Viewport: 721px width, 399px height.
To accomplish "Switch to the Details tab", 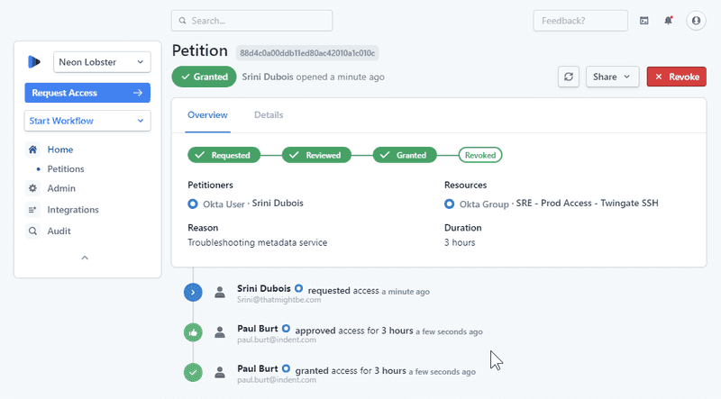I will coord(269,115).
